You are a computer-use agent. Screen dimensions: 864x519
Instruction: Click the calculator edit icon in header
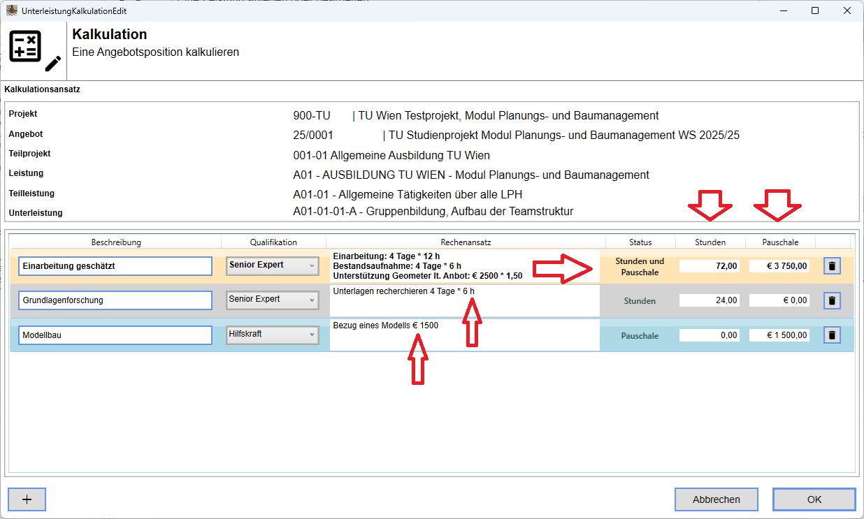(34, 52)
